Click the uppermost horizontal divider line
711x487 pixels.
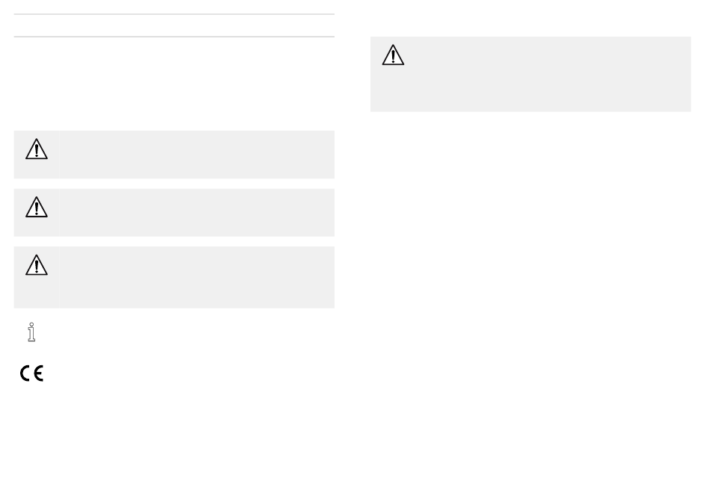click(174, 14)
